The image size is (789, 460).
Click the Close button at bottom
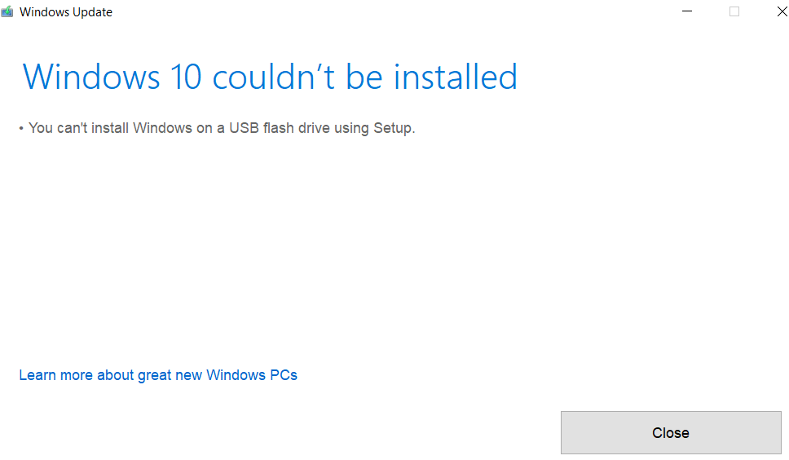(x=671, y=433)
